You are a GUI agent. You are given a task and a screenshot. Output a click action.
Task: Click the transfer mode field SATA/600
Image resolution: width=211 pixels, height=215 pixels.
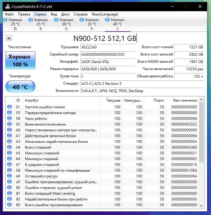[108, 69]
